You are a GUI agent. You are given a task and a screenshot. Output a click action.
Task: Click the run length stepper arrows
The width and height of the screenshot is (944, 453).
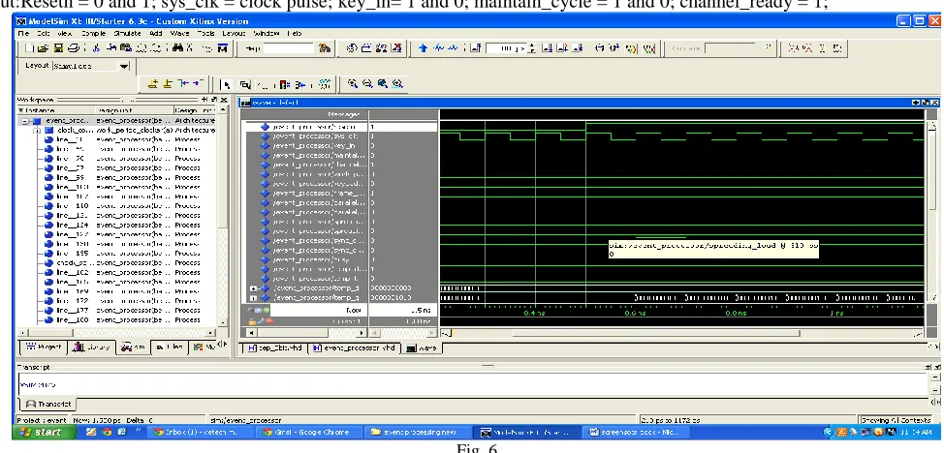(531, 48)
